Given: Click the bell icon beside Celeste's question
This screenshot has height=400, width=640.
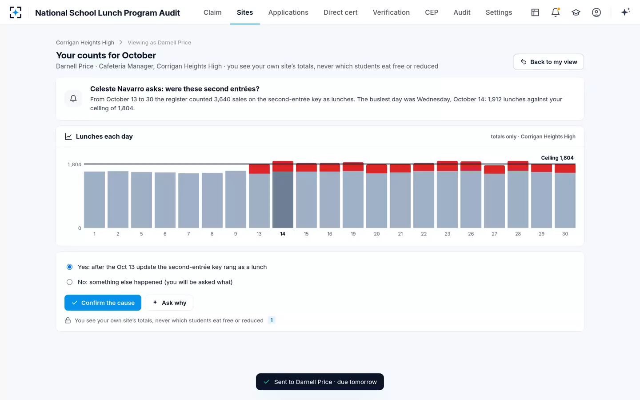Looking at the screenshot, I should (73, 98).
